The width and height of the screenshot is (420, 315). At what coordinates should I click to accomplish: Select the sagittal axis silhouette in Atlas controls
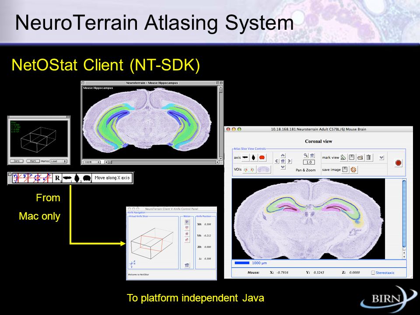click(245, 157)
